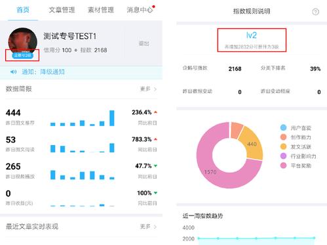Click the first point on weekly trend line
The width and height of the screenshot is (327, 245).
[199, 238]
